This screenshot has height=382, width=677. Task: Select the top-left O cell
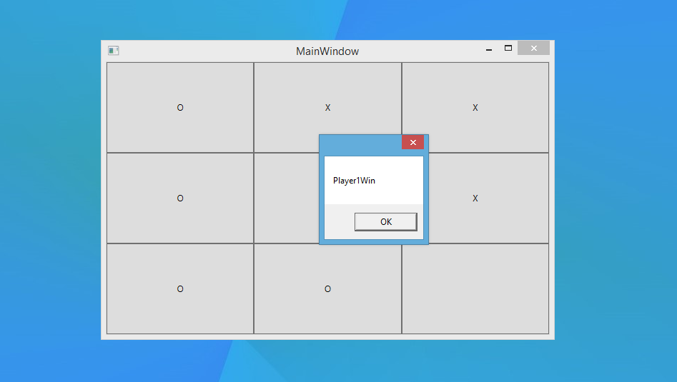point(180,107)
